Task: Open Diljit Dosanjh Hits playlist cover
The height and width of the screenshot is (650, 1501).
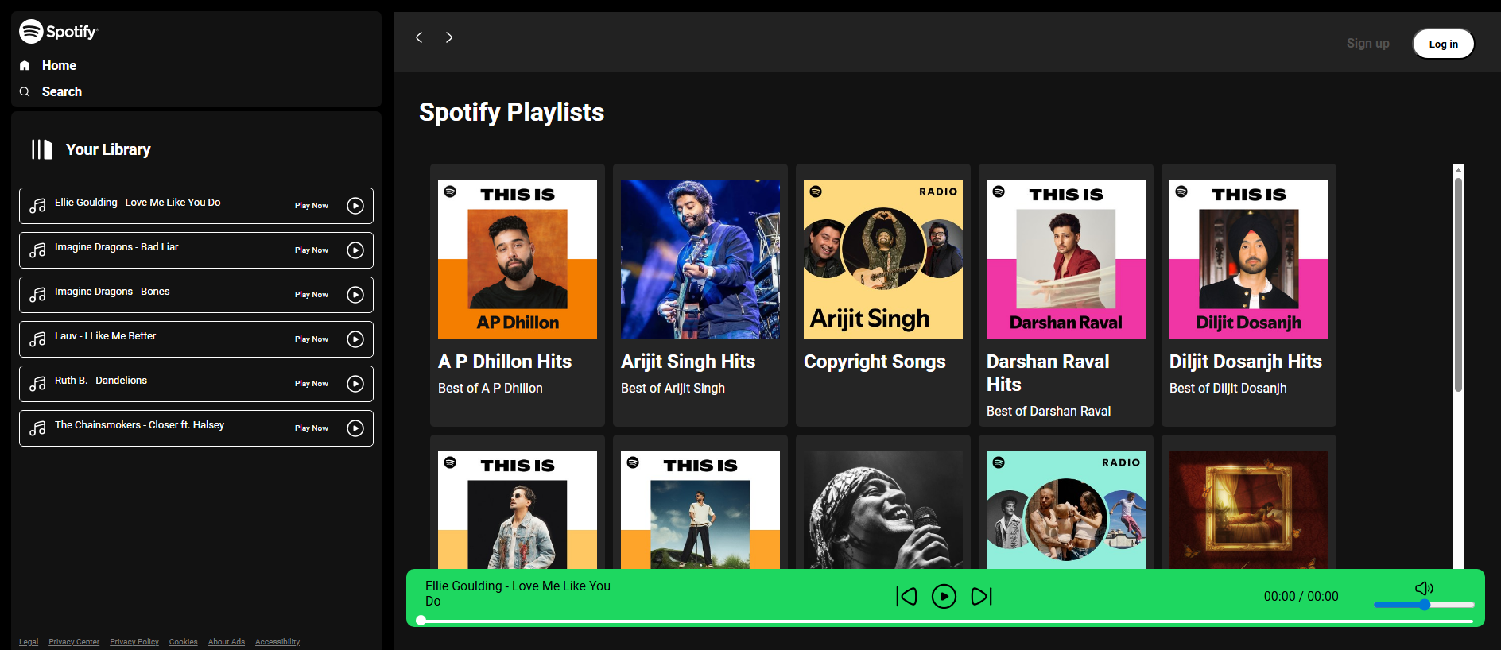Action: 1249,259
